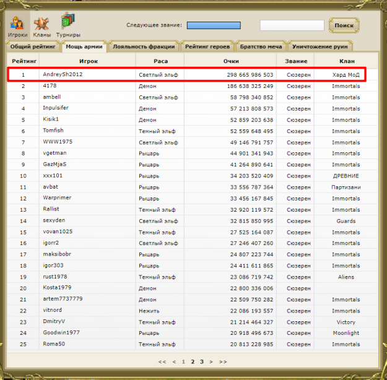Select player artem7737779

[x=63, y=299]
